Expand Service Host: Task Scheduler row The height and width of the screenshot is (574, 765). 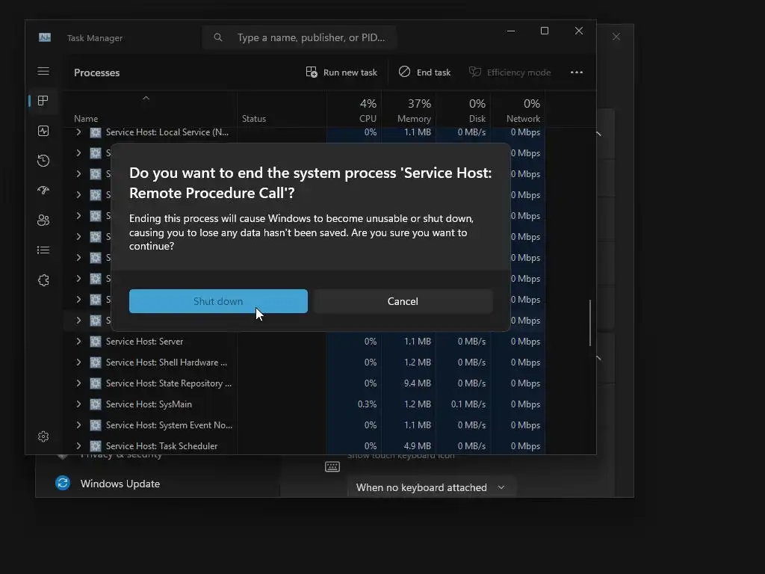pyautogui.click(x=78, y=446)
